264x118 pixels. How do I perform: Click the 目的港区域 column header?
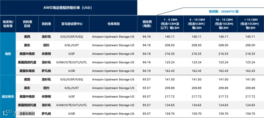27,24
